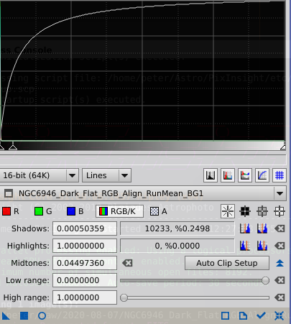Click the solid black four-square icon

[245, 211]
